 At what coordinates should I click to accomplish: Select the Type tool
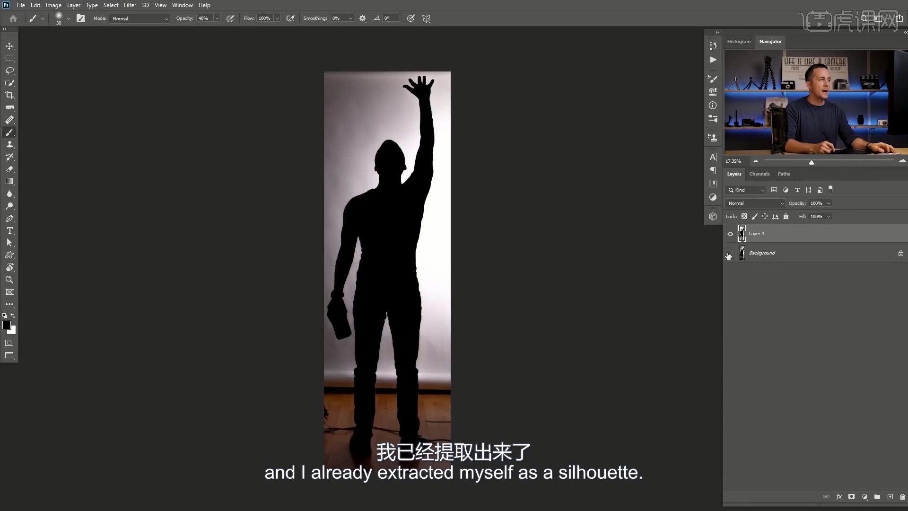(x=9, y=231)
